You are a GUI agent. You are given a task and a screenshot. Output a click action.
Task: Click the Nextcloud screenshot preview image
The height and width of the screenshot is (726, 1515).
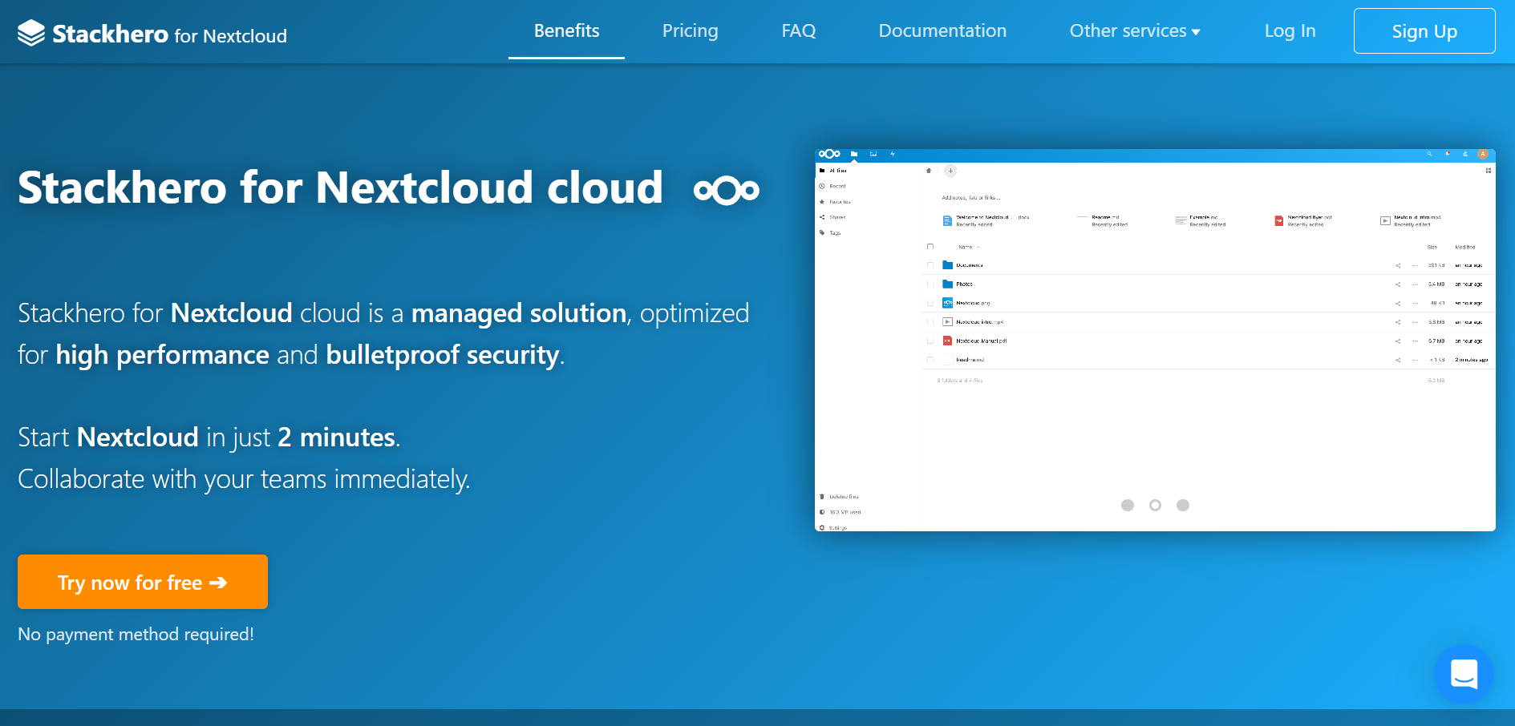point(1155,340)
